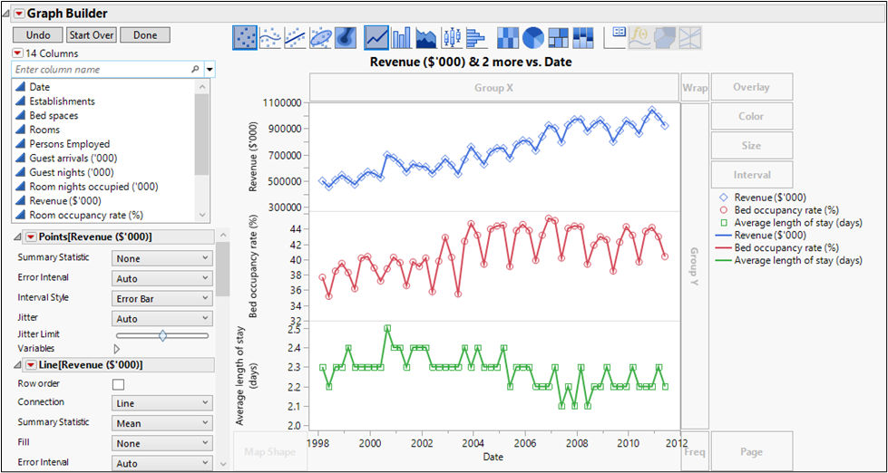The image size is (888, 473).
Task: Select the Formula element icon
Action: (640, 37)
